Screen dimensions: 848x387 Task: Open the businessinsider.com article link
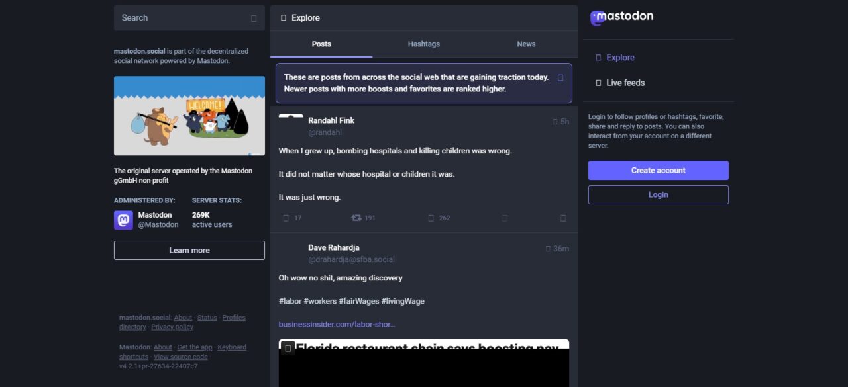[337, 325]
